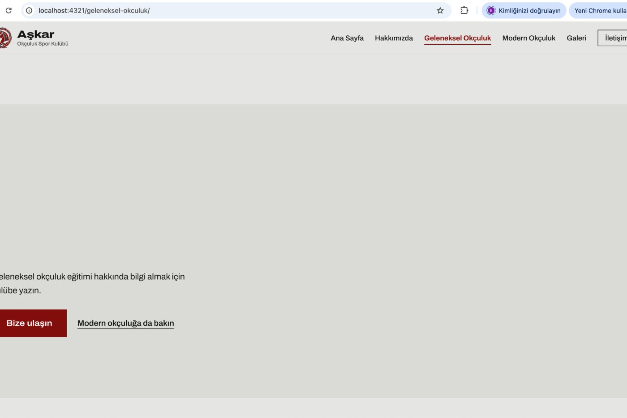Click the outlined İletişim button

[613, 38]
